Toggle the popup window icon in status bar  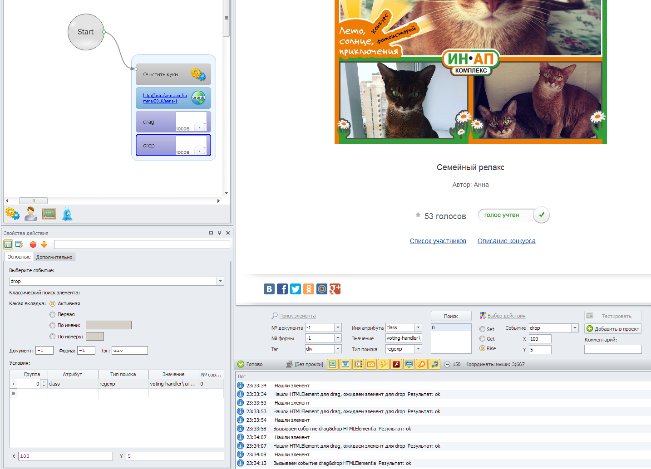(x=345, y=364)
